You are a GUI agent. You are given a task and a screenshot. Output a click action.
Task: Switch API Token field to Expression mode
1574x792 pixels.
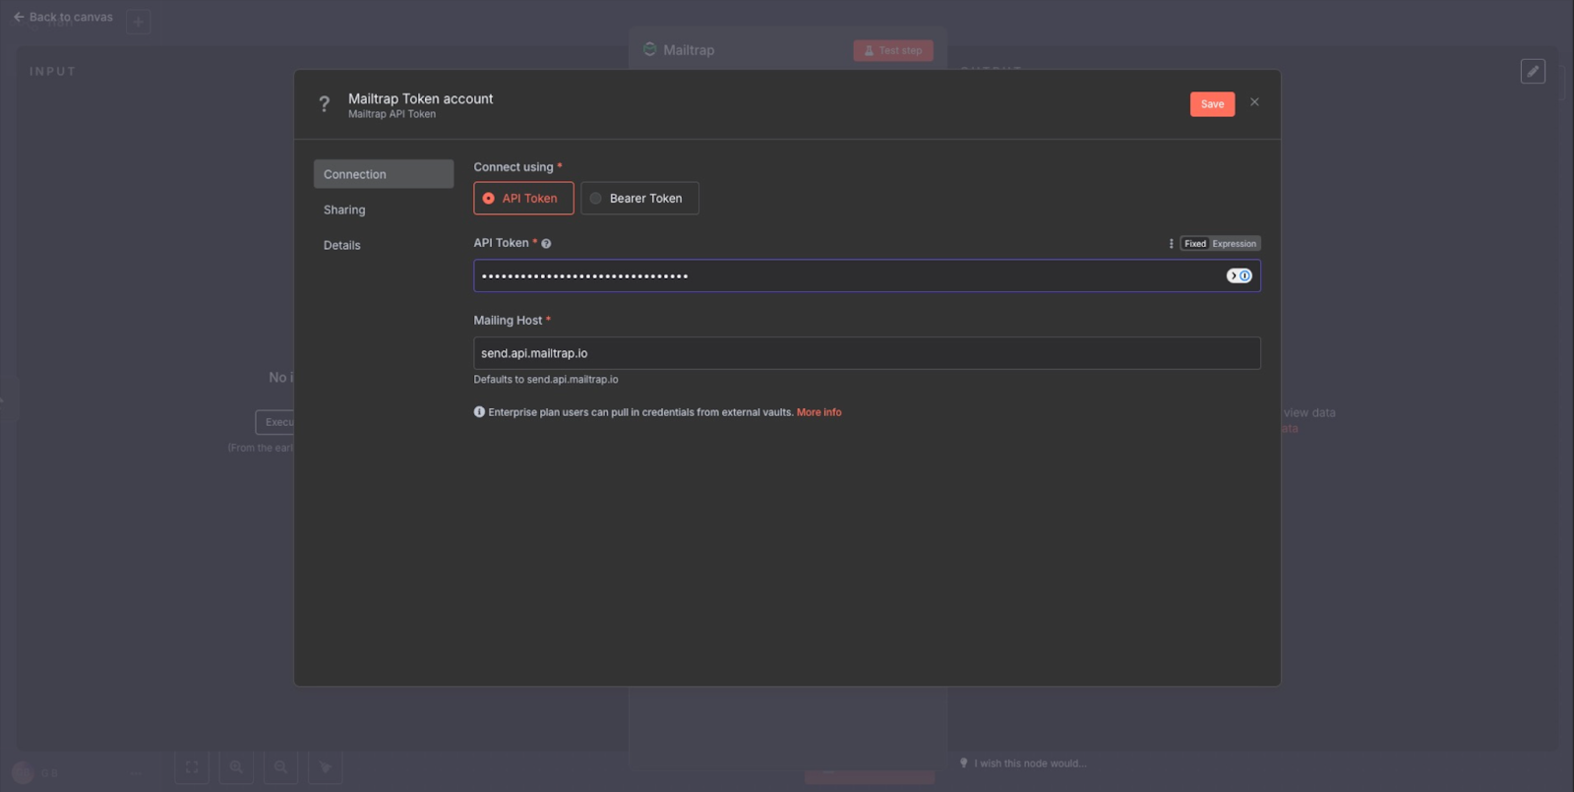(1234, 244)
